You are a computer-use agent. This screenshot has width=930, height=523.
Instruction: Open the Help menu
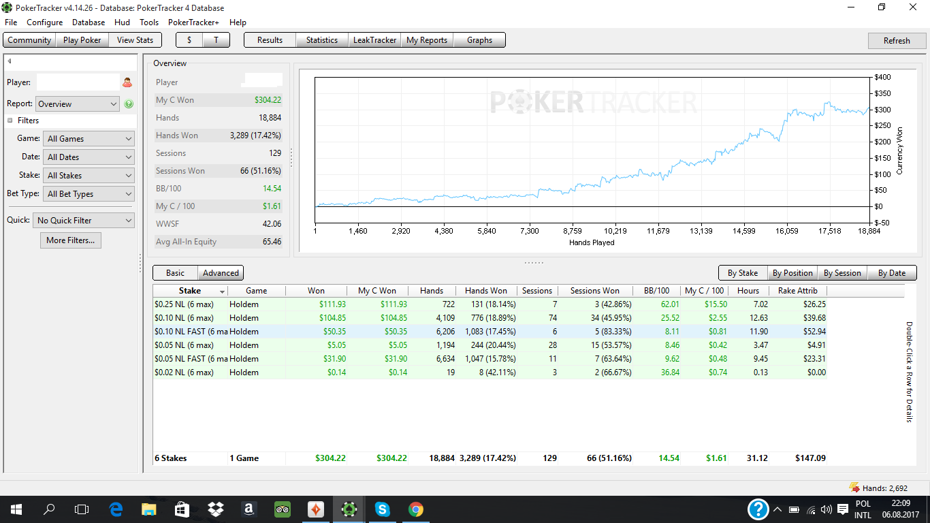click(238, 22)
